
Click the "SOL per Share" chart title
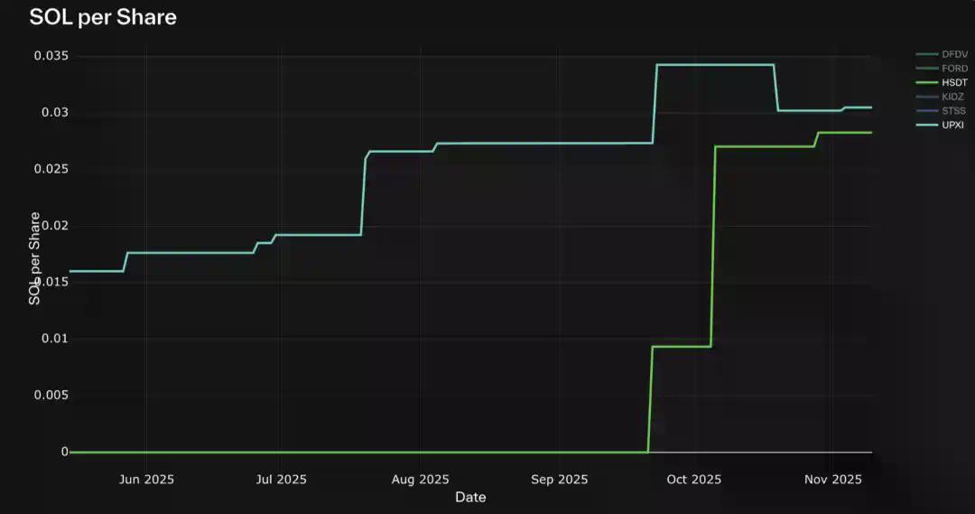103,16
